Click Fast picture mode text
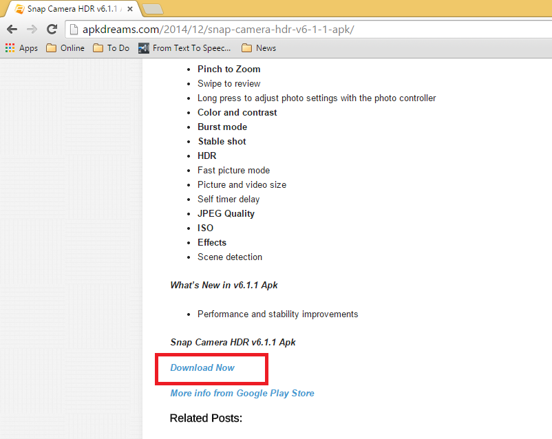Viewport: 552px width, 439px height. click(x=233, y=171)
